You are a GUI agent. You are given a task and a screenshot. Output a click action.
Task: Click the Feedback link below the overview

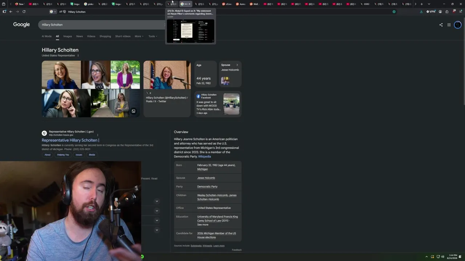237,250
